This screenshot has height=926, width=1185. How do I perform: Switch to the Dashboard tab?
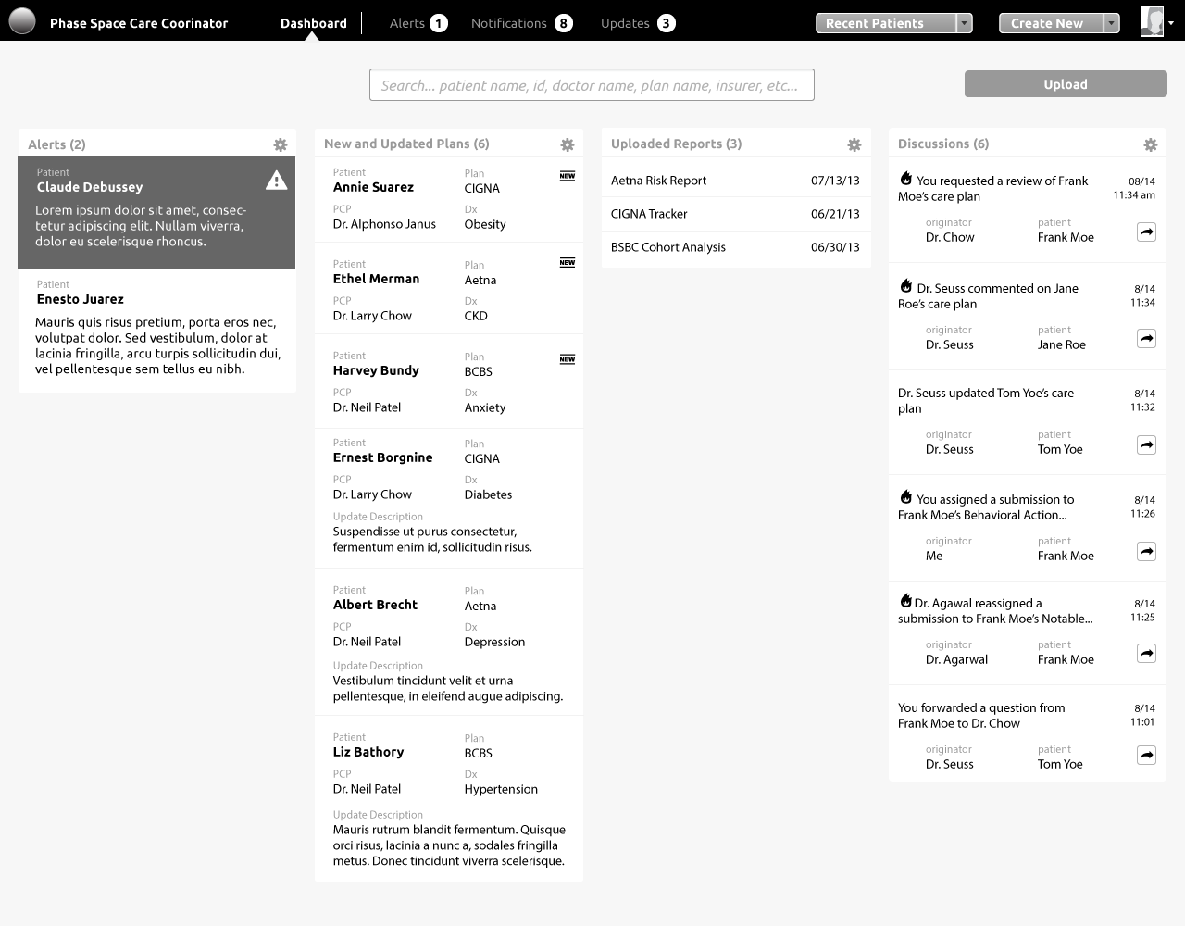pos(314,23)
